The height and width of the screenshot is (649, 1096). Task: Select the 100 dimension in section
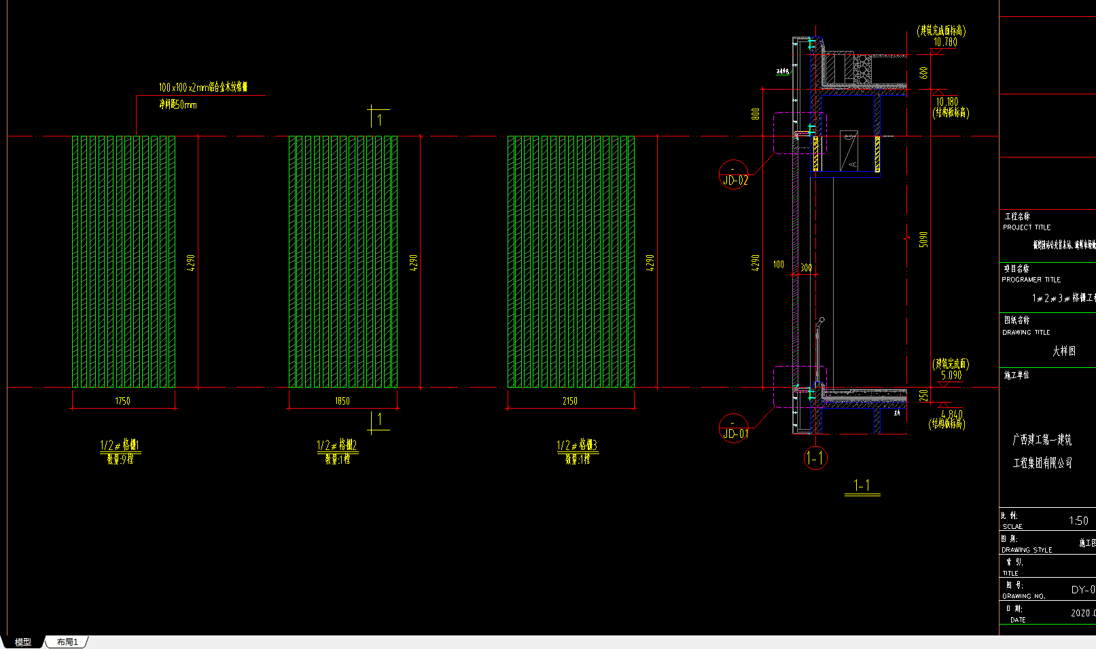(778, 264)
